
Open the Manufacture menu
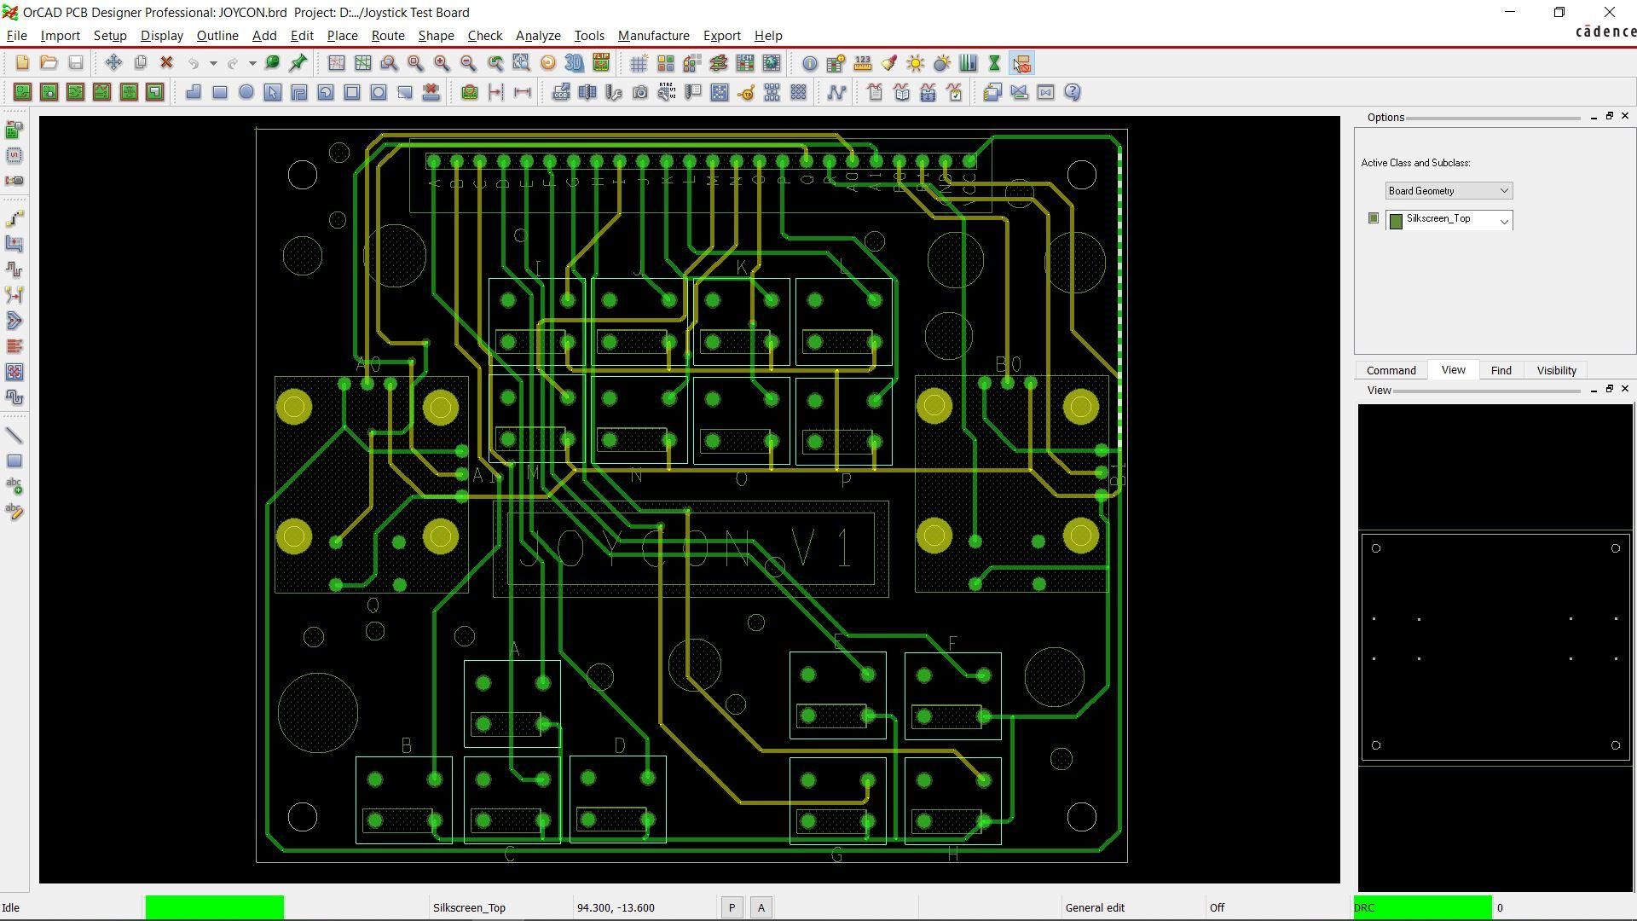[x=653, y=35]
